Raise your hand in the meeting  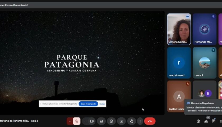(131, 121)
